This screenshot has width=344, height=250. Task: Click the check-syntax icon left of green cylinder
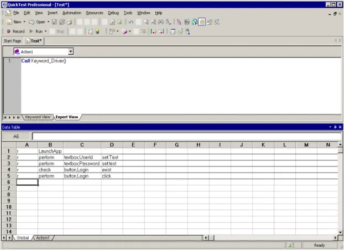[x=90, y=32]
